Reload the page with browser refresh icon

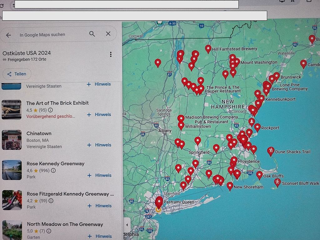pyautogui.click(x=2, y=5)
